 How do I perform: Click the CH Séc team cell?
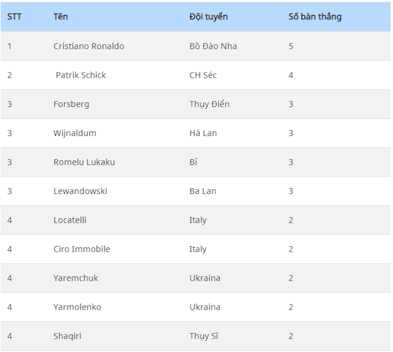click(x=203, y=75)
